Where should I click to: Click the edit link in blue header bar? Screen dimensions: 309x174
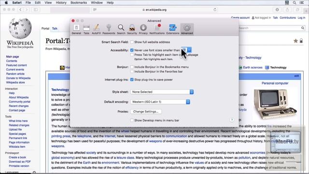tap(296, 76)
